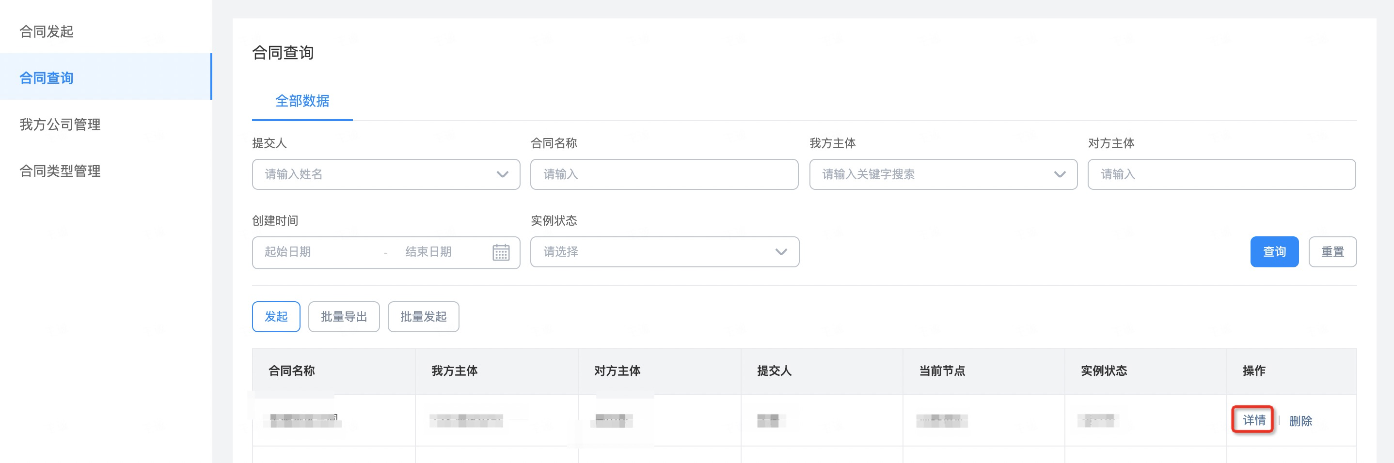Click the 批量发起 button
Image resolution: width=1394 pixels, height=463 pixels.
pyautogui.click(x=423, y=316)
